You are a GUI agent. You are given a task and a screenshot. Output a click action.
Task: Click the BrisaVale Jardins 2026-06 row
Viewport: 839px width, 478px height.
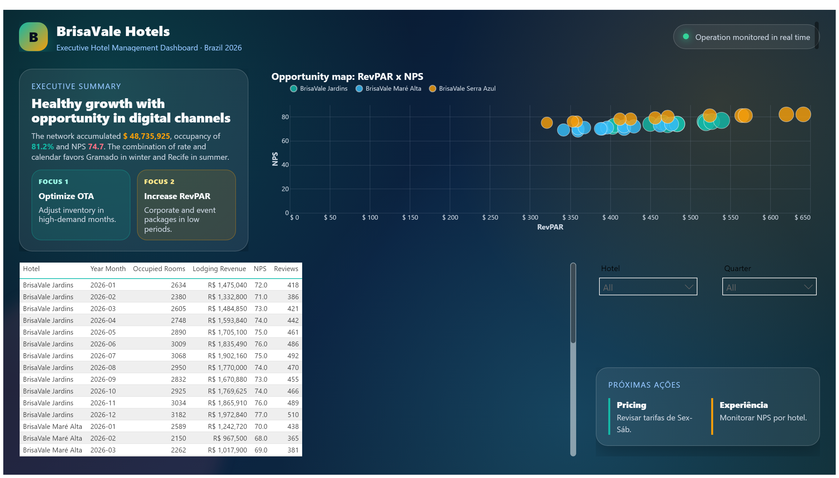[x=161, y=344]
